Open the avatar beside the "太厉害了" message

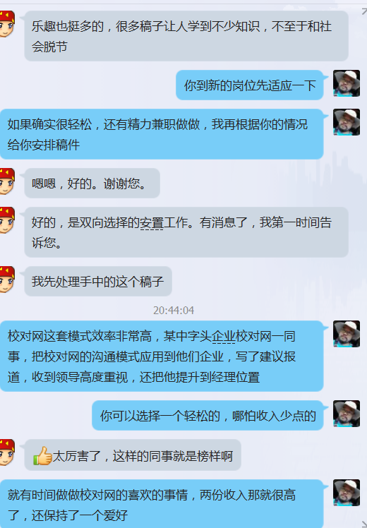tap(7, 452)
